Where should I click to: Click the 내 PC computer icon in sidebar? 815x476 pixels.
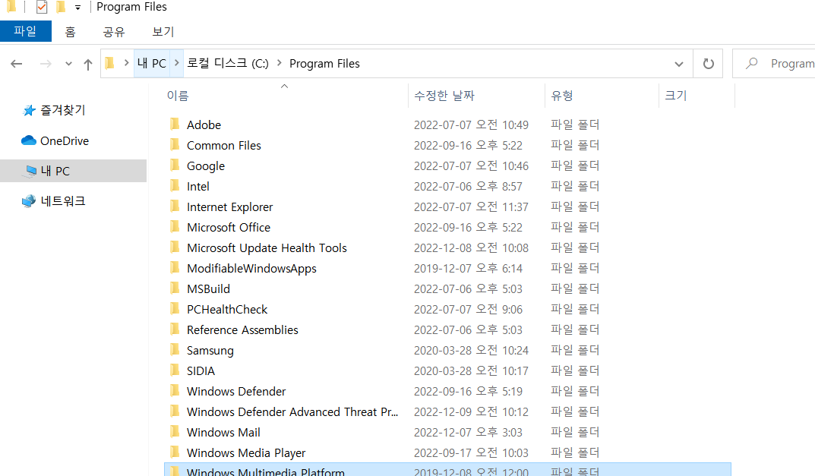(30, 171)
